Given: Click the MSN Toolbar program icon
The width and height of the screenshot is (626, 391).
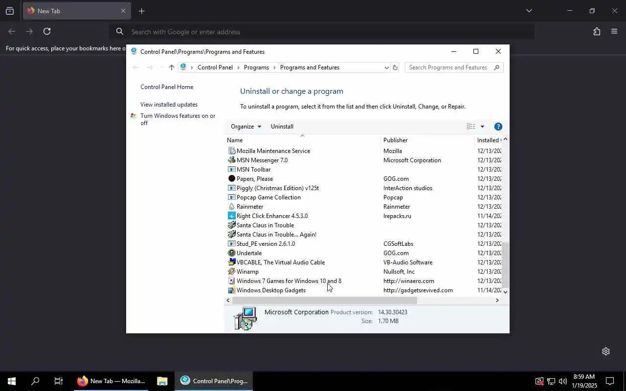Looking at the screenshot, I should (232, 169).
